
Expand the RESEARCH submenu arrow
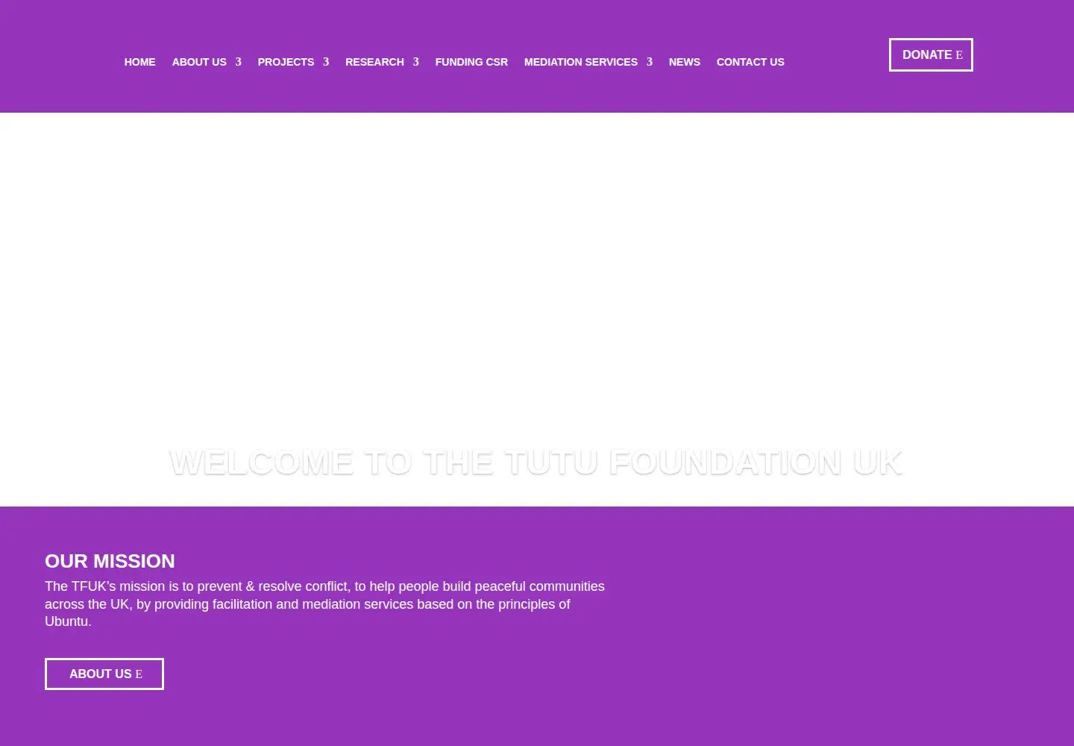pyautogui.click(x=415, y=62)
